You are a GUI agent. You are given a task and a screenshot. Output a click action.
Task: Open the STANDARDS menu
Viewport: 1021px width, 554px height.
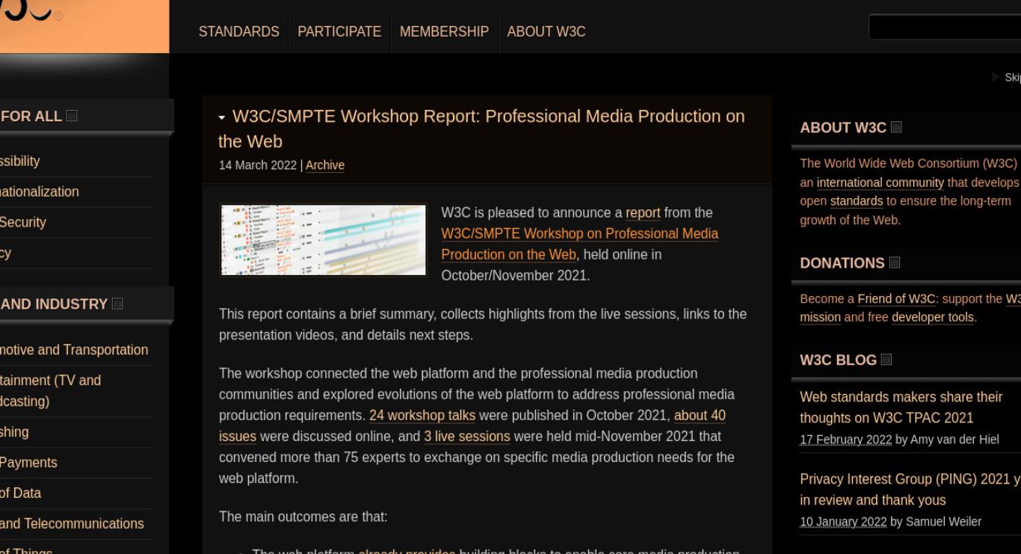(239, 32)
